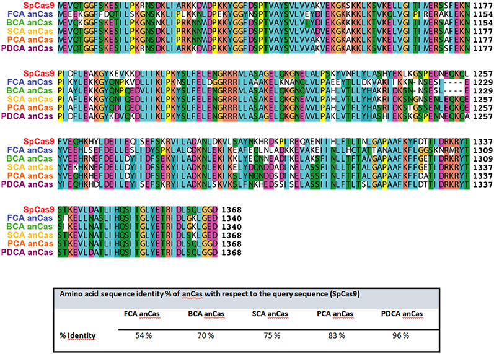Image resolution: width=494 pixels, height=354 pixels.
Task: Click number 1154 ending the FCA anCas row
Action: 482,14
